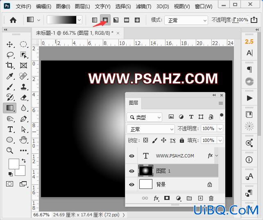Screen dimensions: 263x220
Task: Toggle the layer filter switch
Action: pyautogui.click(x=221, y=117)
